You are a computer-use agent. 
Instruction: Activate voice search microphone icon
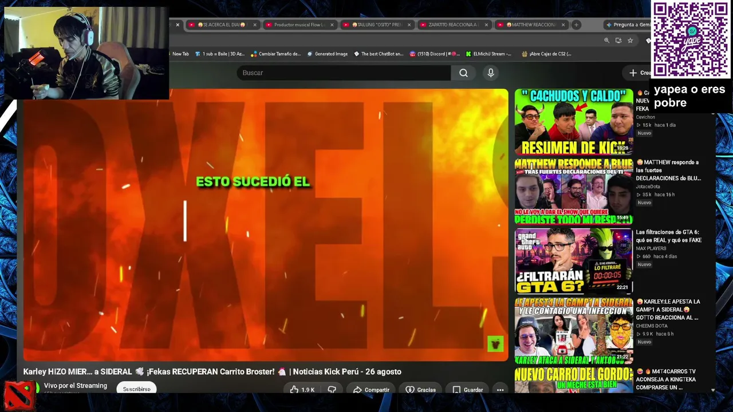(491, 73)
